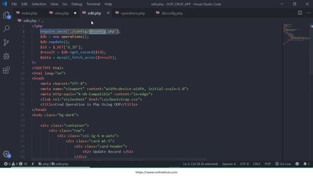Change encoding via UTF-8
Image resolution: width=313 pixels, height=176 pixels.
[245, 164]
